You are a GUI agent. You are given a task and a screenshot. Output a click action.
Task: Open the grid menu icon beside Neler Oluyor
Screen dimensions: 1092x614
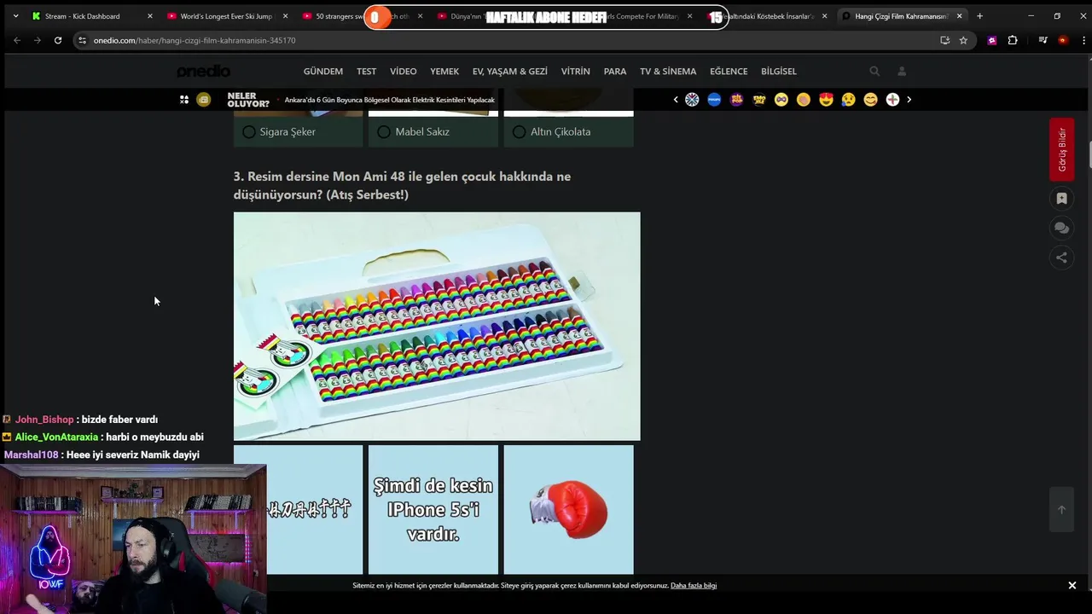pyautogui.click(x=183, y=100)
